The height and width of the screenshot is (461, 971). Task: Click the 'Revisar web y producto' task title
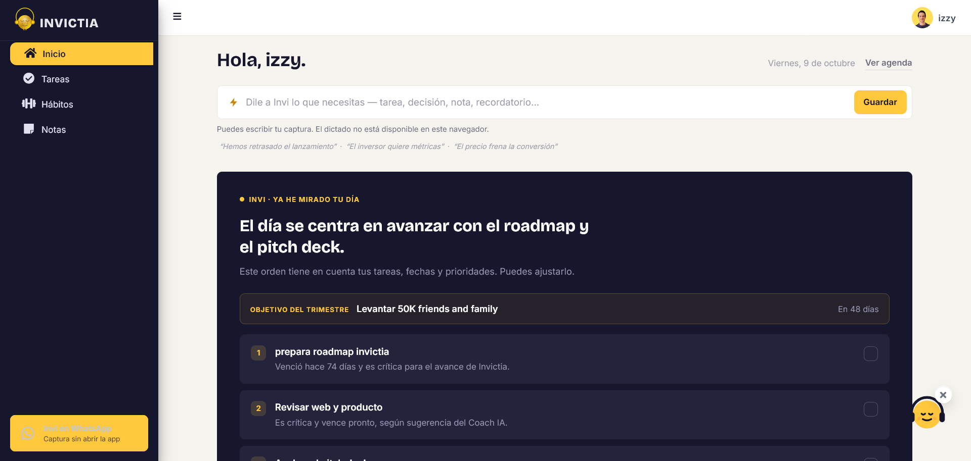pyautogui.click(x=329, y=407)
